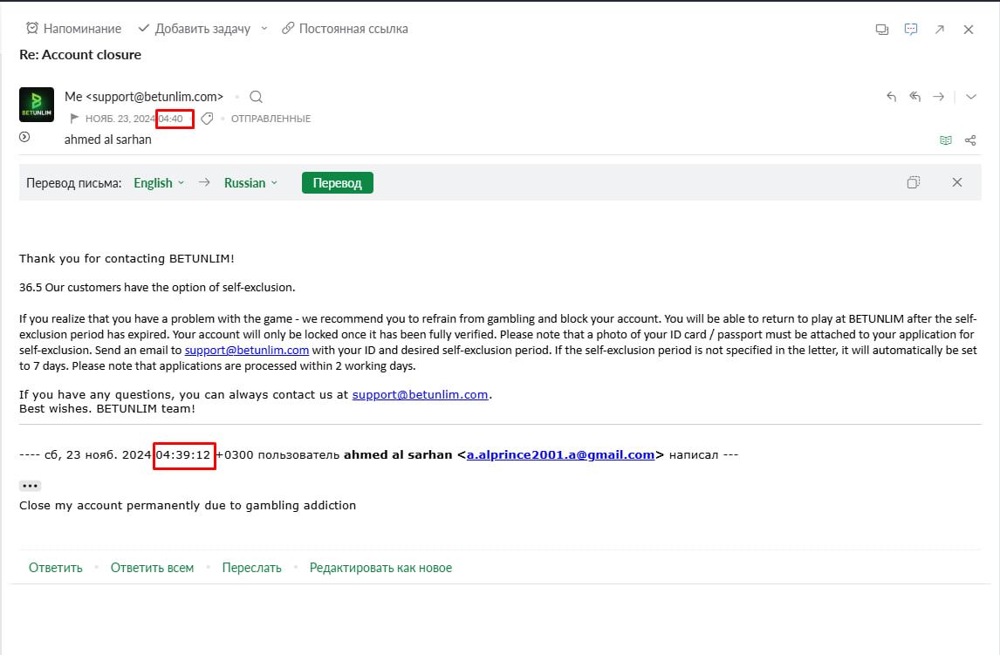Close the translation bar
The width and height of the screenshot is (1000, 655).
[x=956, y=182]
